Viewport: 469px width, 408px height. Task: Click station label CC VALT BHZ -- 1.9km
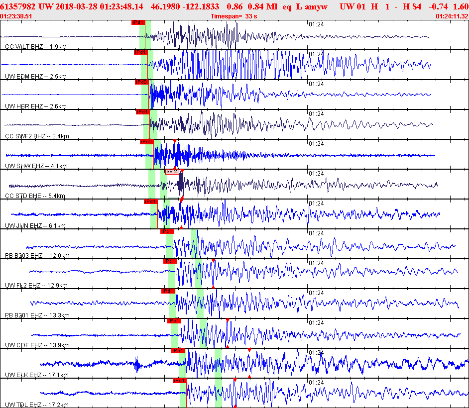(35, 47)
